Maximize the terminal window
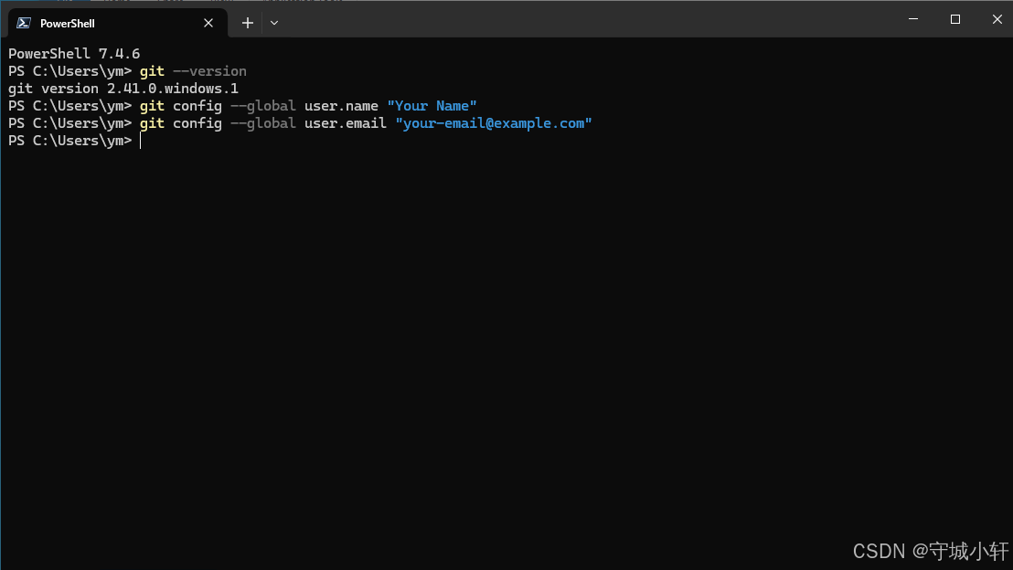This screenshot has width=1013, height=570. click(x=954, y=19)
